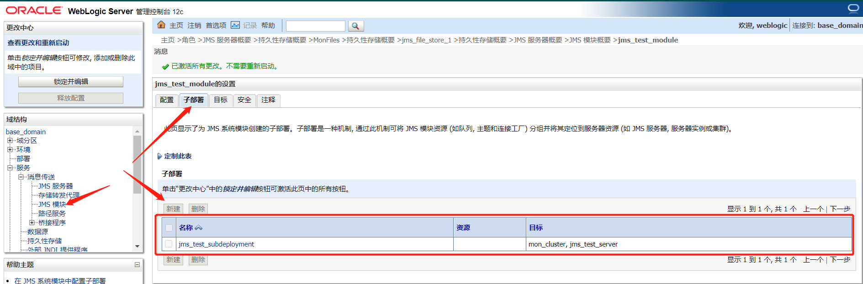
Task: Open the JMS 模块概要 breadcrumb link
Action: tap(590, 40)
